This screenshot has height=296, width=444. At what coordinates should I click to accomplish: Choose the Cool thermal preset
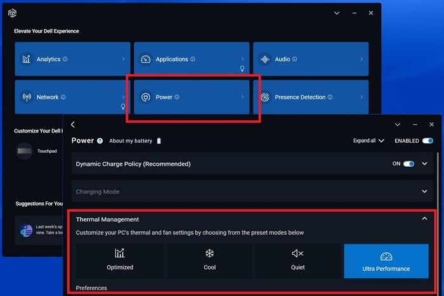click(x=209, y=261)
